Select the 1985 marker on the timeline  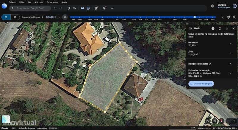point(73,17)
